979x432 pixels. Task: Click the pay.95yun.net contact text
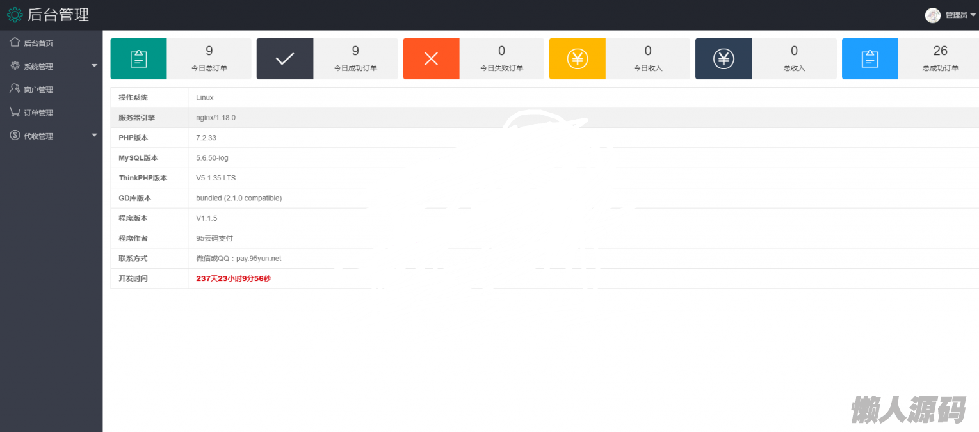[259, 259]
